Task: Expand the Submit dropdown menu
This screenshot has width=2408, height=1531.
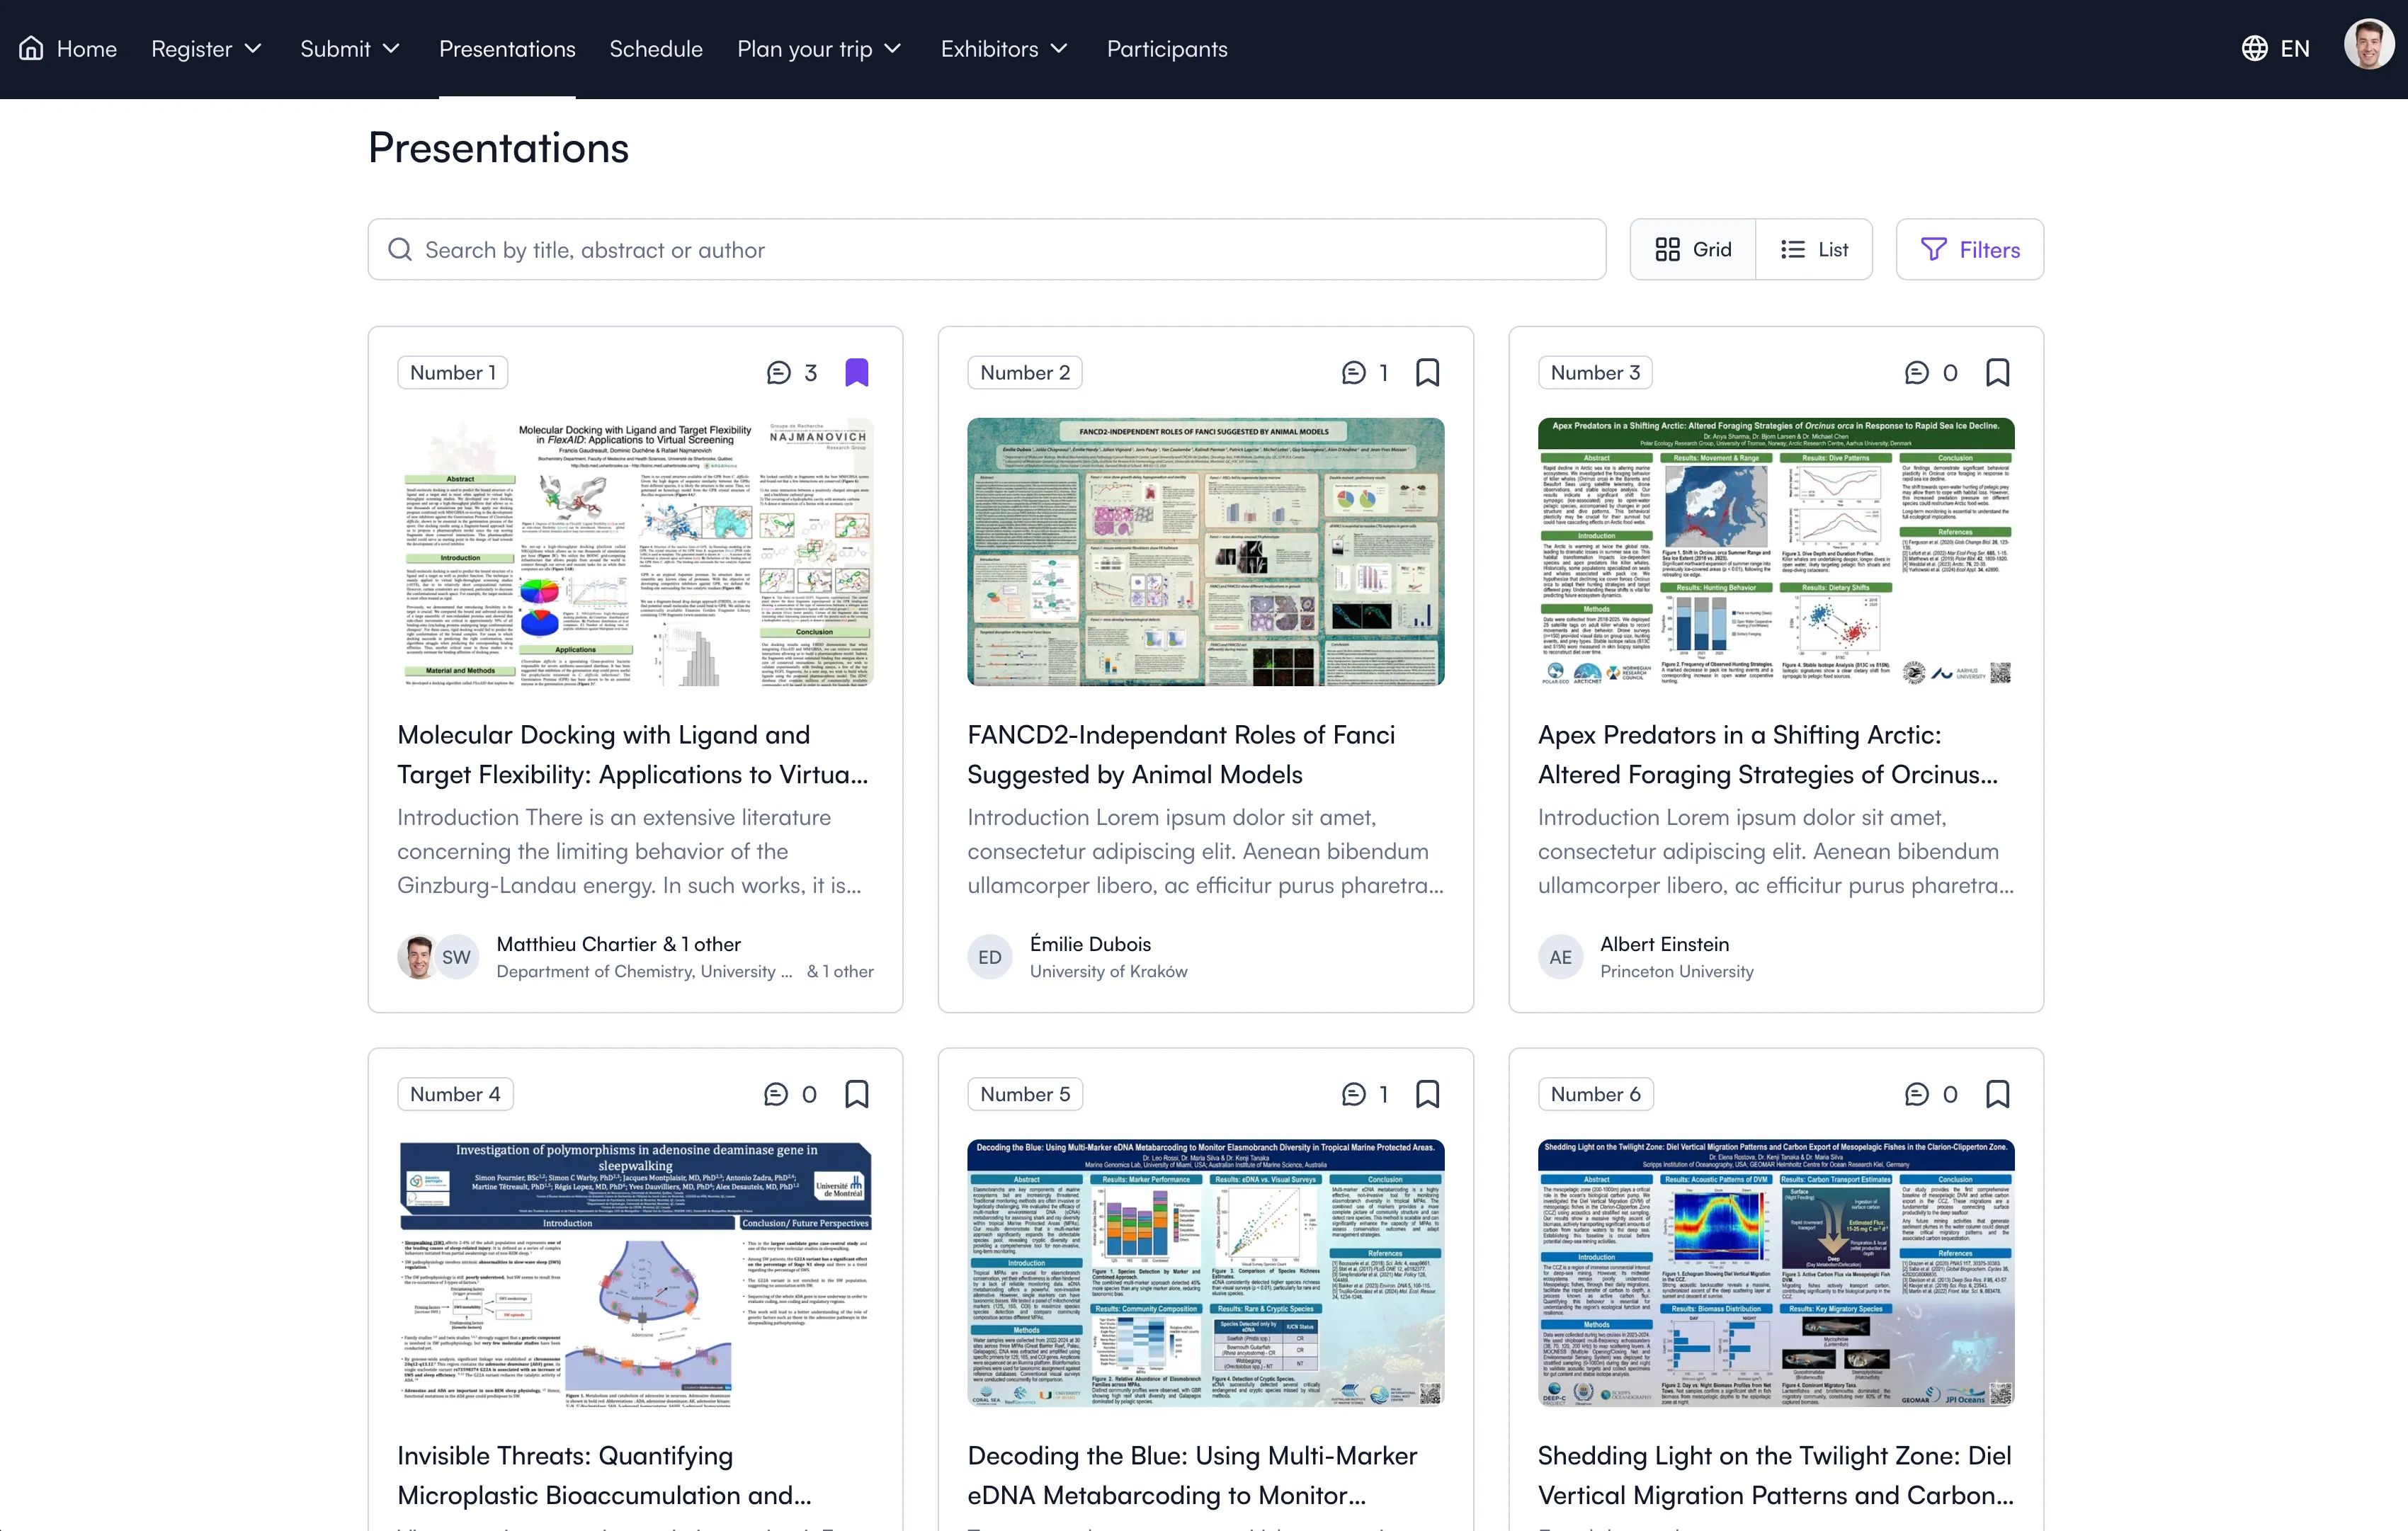Action: [350, 48]
